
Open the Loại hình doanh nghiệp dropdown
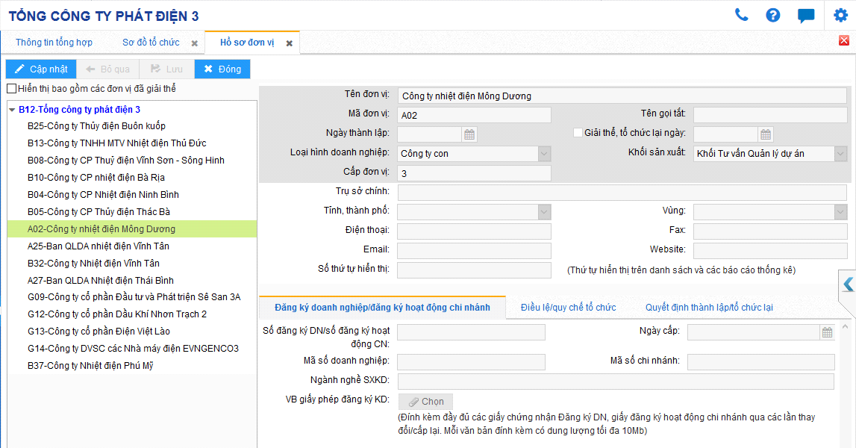pyautogui.click(x=544, y=154)
